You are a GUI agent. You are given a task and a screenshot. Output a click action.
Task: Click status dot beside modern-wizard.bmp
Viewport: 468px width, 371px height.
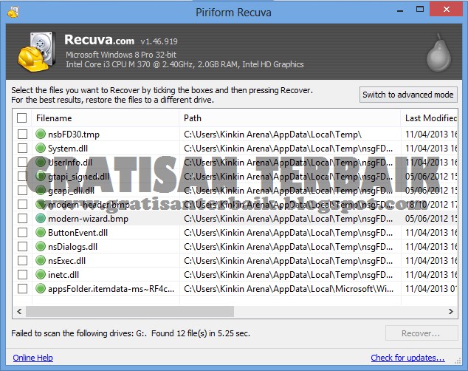(x=41, y=218)
